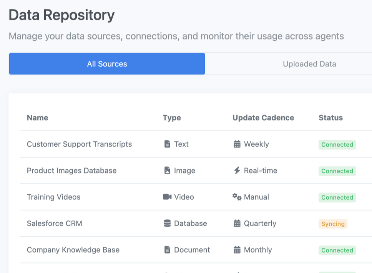This screenshot has height=273, width=372.
Task: Click the calendar icon next to Weekly
Action: (x=237, y=144)
